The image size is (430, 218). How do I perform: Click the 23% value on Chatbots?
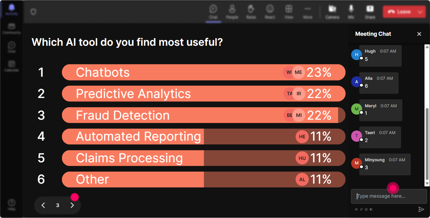319,72
